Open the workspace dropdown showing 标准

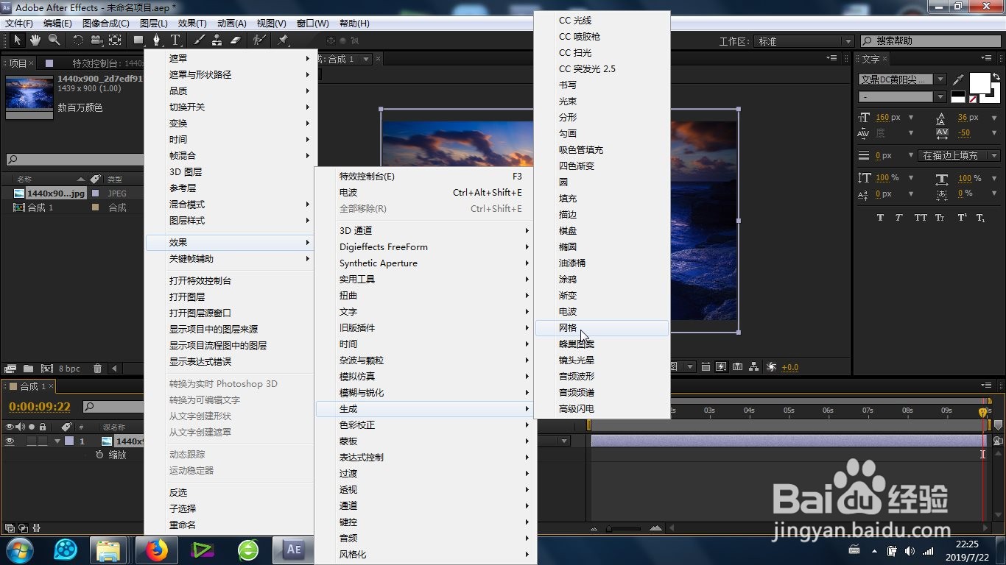point(805,41)
